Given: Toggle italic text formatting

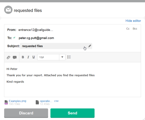Looking at the screenshot, I should point(28,57).
